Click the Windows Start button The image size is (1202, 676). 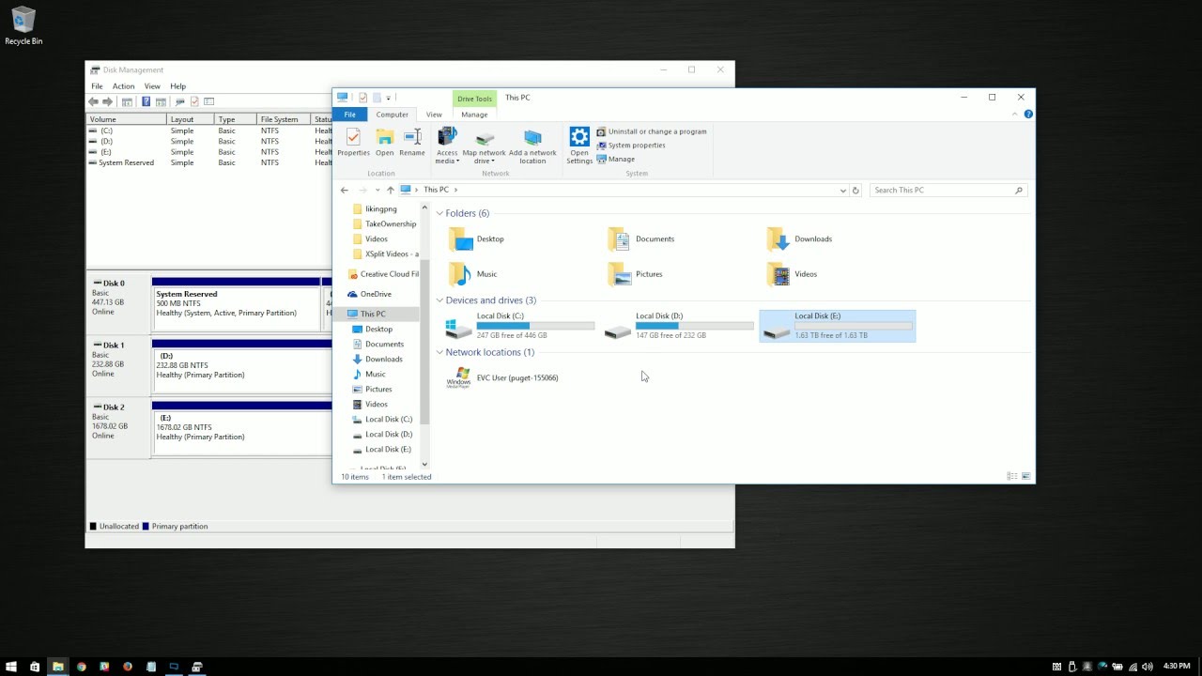coord(11,667)
